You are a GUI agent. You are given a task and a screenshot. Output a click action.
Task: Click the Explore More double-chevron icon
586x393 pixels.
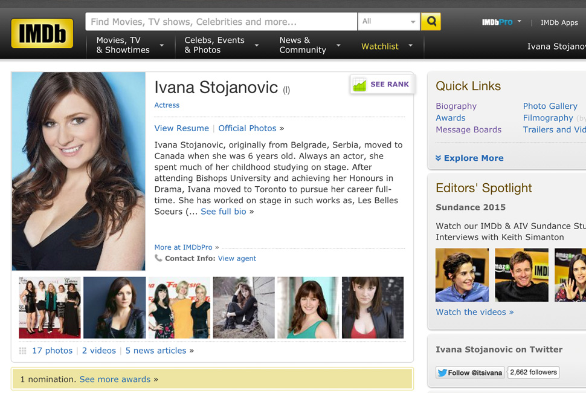pyautogui.click(x=439, y=158)
